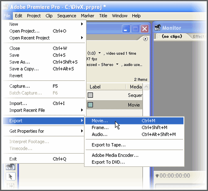This screenshot has height=191, width=208.
Task: Choose Save in the File menu
Action: pos(44,55)
